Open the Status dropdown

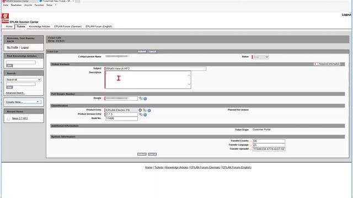260,57
